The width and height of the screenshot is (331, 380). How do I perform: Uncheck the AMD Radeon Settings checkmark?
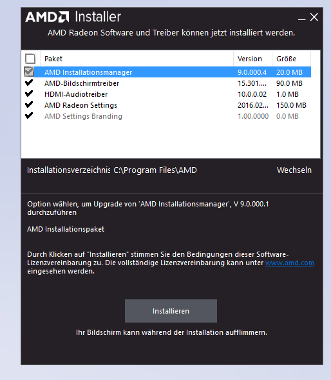[x=29, y=105]
